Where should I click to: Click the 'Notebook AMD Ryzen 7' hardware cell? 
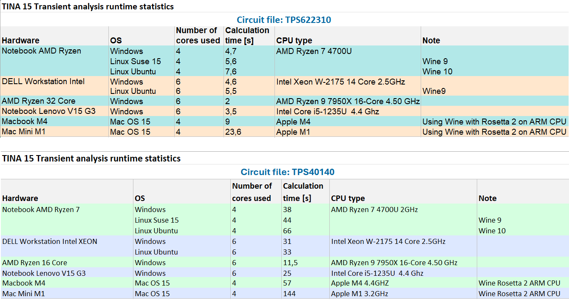tap(41, 209)
